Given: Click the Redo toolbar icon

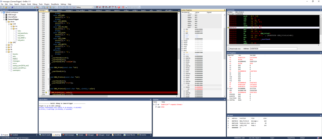Looking at the screenshot, I should tap(20, 7).
